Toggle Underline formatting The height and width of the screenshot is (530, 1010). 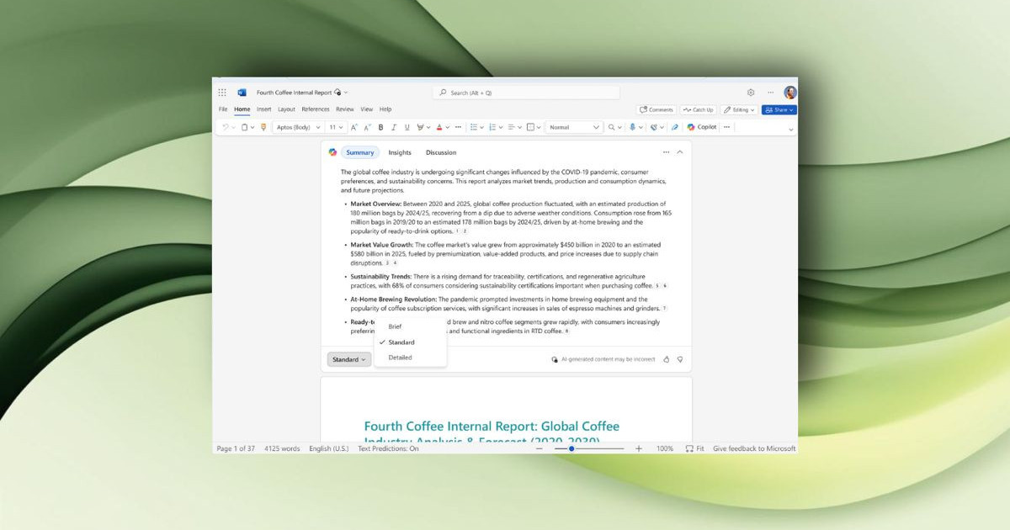click(x=407, y=127)
